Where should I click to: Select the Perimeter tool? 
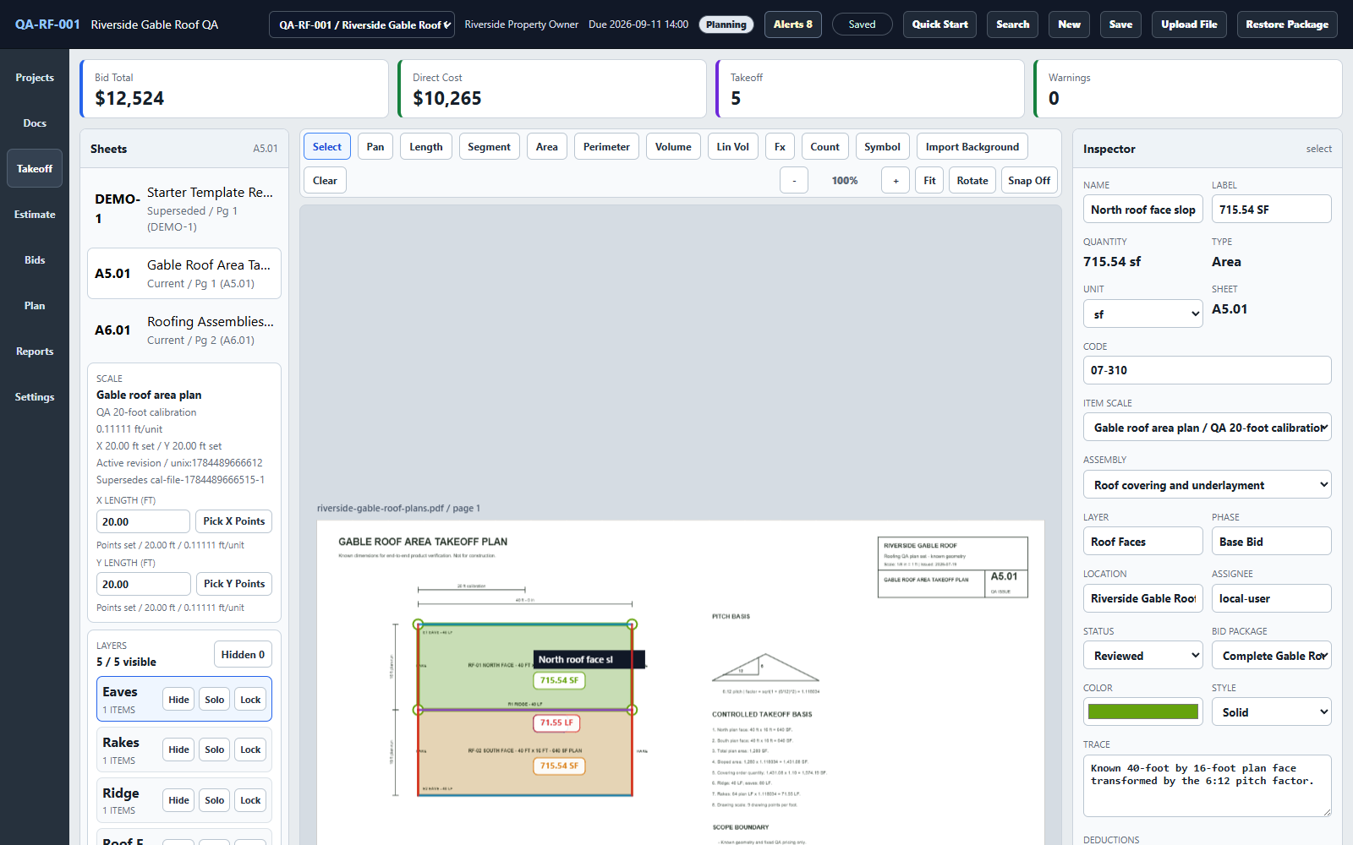(606, 147)
